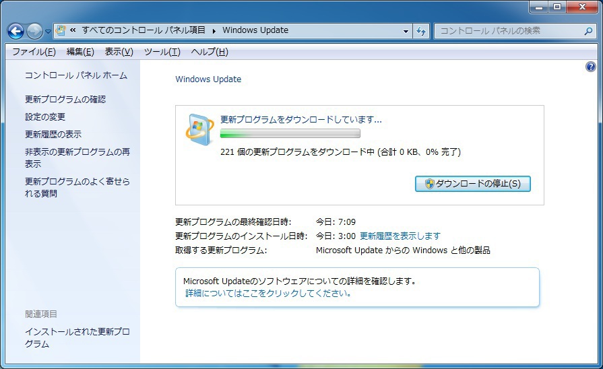Open 更新履歴の表示 in sidebar
The width and height of the screenshot is (603, 369).
pos(53,134)
